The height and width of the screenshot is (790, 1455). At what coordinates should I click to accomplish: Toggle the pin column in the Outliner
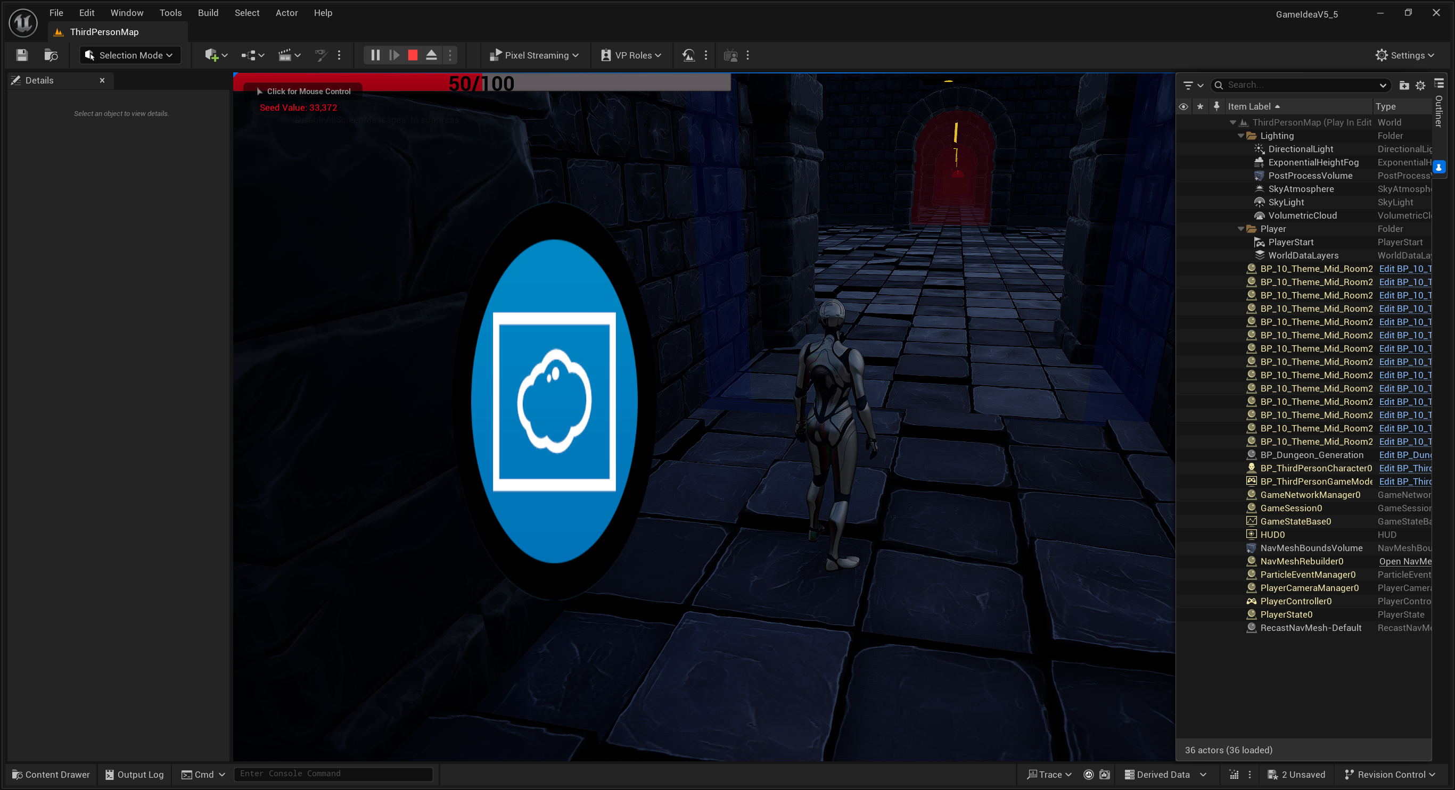coord(1216,106)
